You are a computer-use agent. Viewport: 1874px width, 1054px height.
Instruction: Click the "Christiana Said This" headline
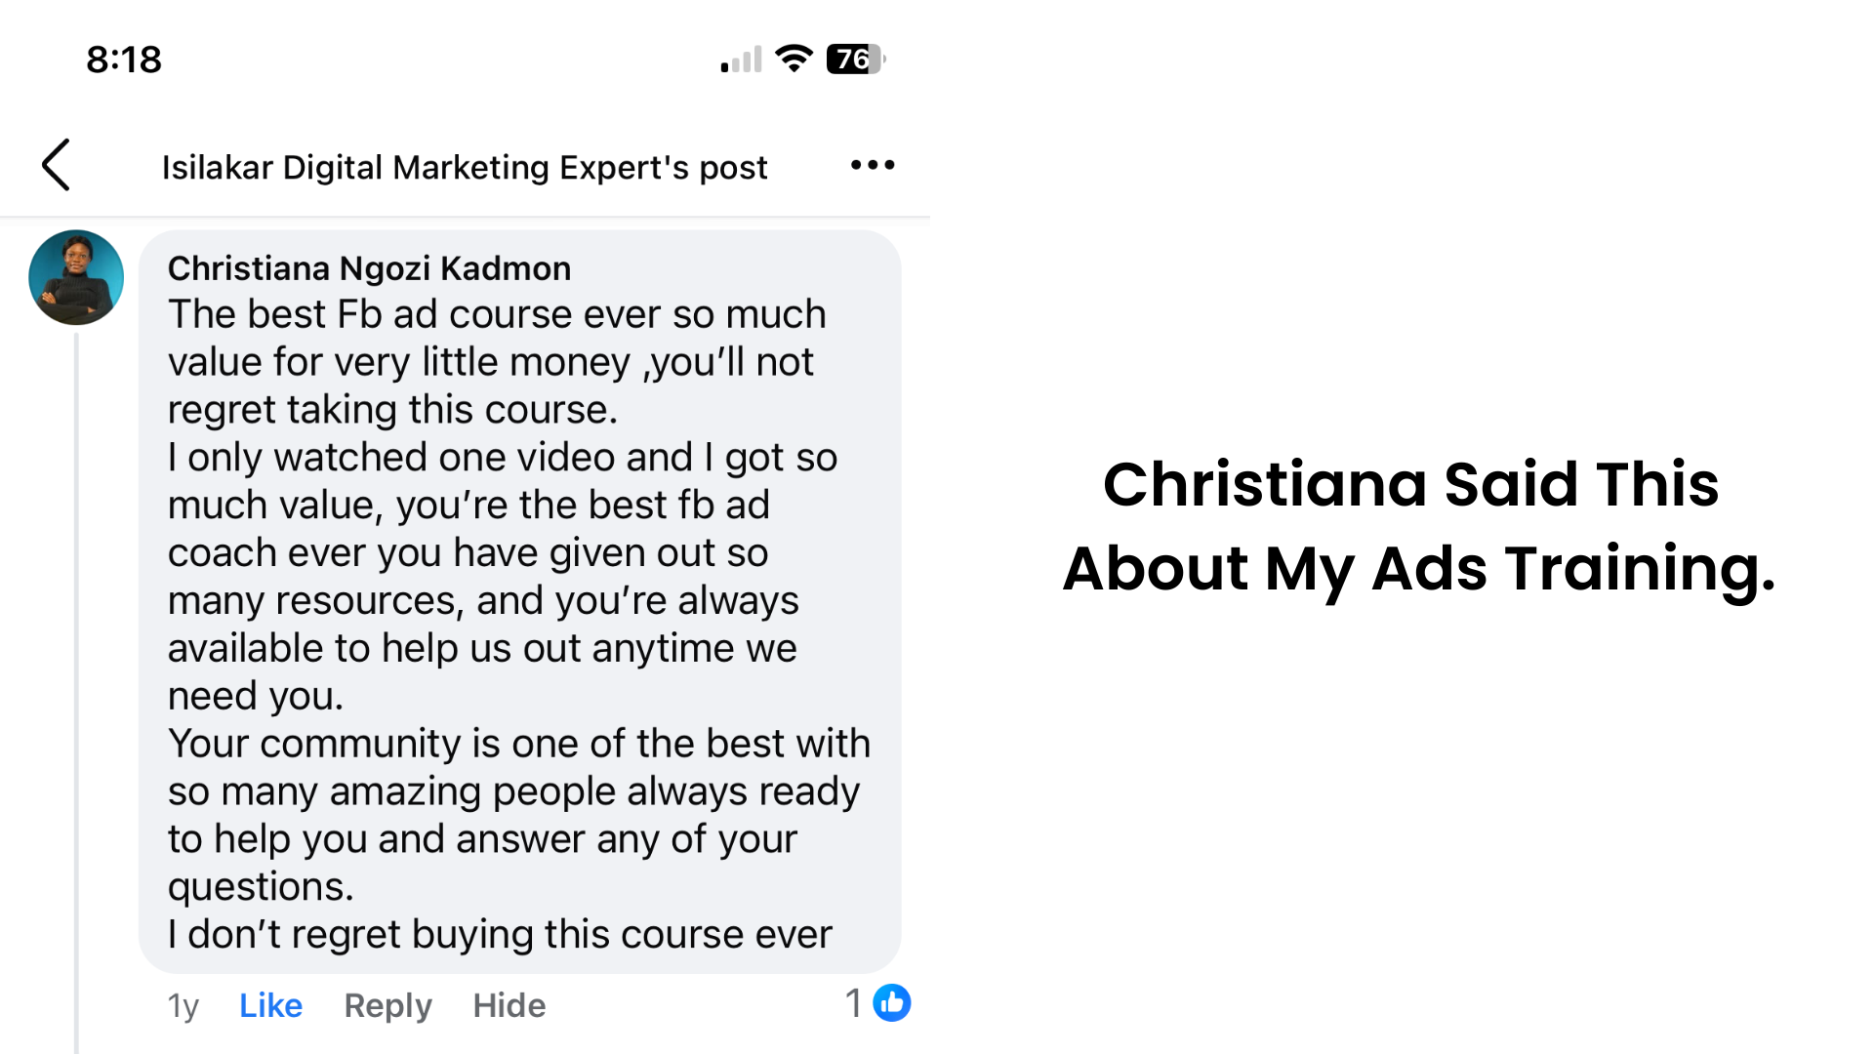point(1410,484)
